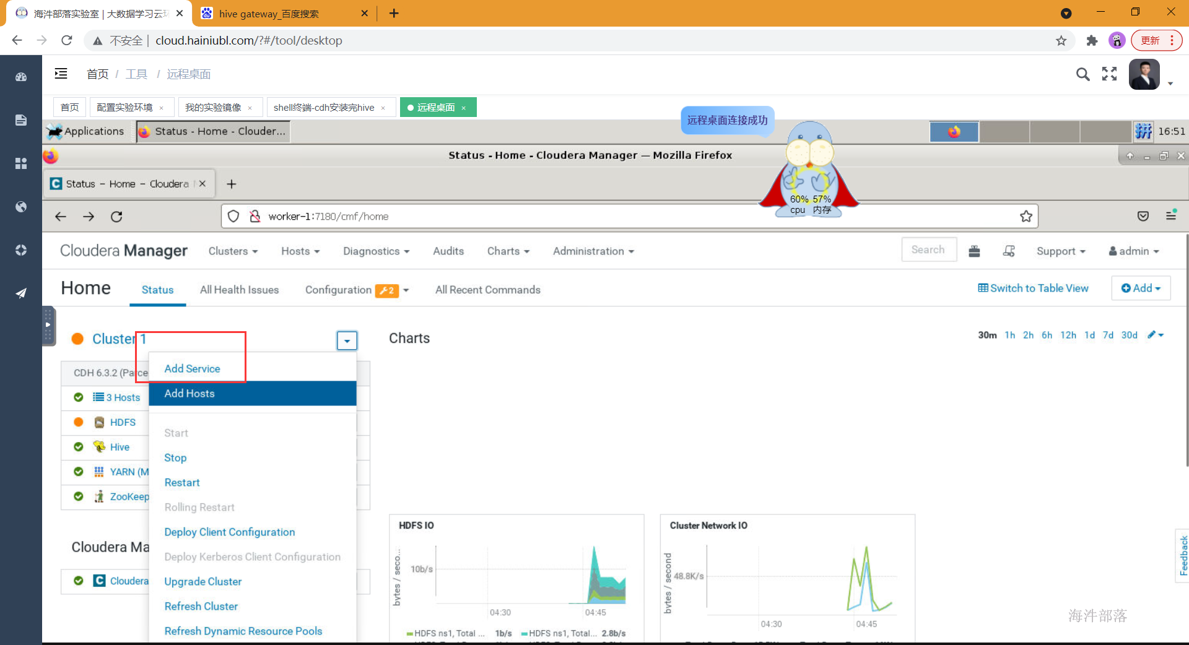Expand the Diagnostics menu

(377, 251)
